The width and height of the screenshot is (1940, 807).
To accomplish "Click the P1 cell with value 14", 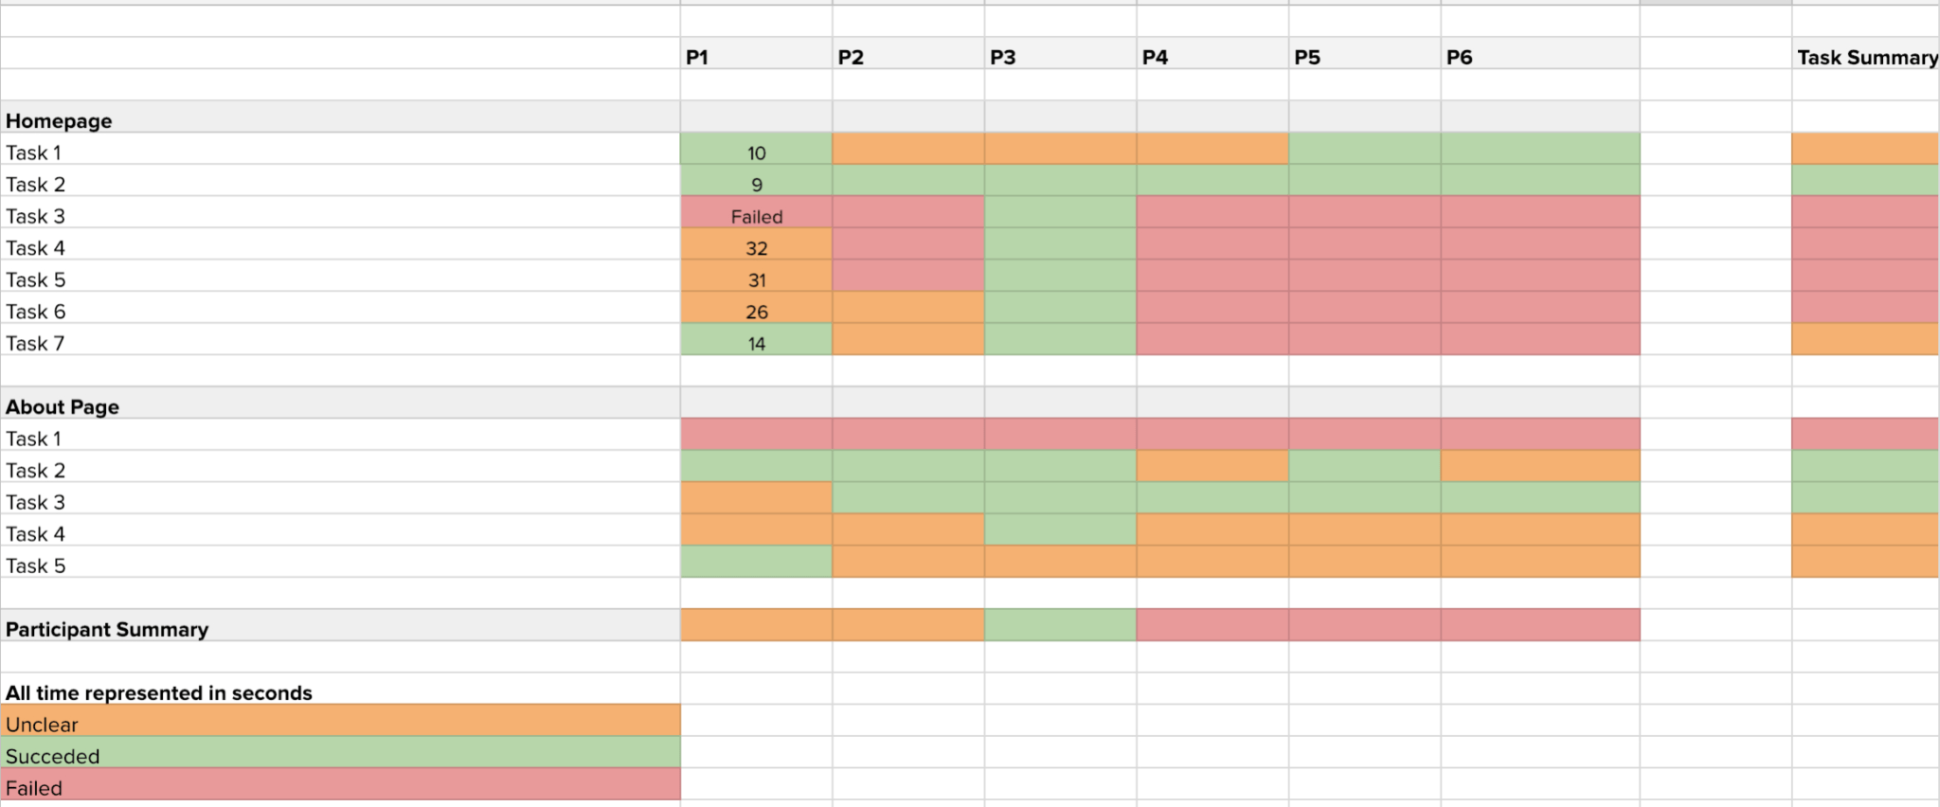I will coord(756,340).
